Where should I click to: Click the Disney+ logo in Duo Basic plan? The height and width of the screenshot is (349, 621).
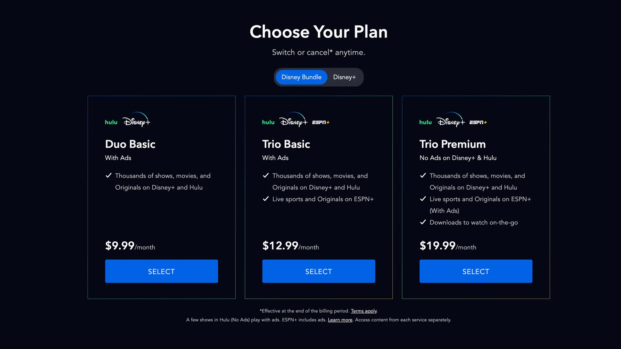(x=136, y=121)
